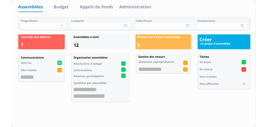Click the Gestionnaire search field
Image resolution: width=266 pixels, height=127 pixels.
pyautogui.click(x=222, y=26)
